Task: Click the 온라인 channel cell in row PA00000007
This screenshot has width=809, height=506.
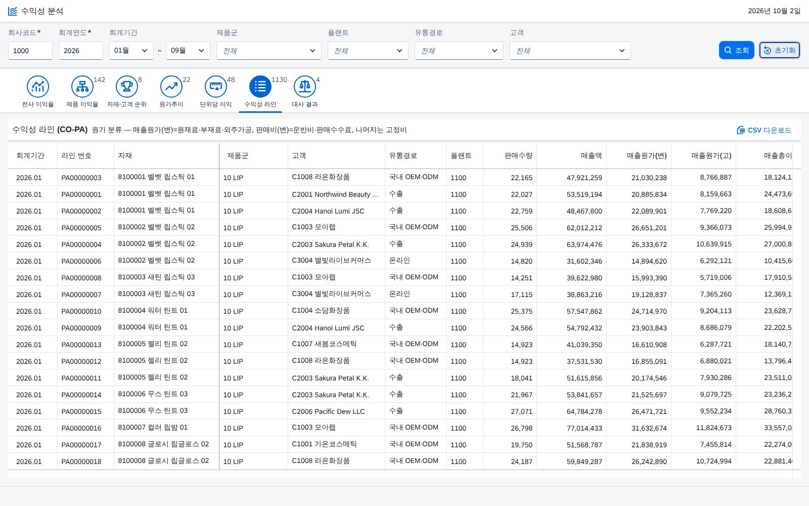Action: pyautogui.click(x=416, y=294)
